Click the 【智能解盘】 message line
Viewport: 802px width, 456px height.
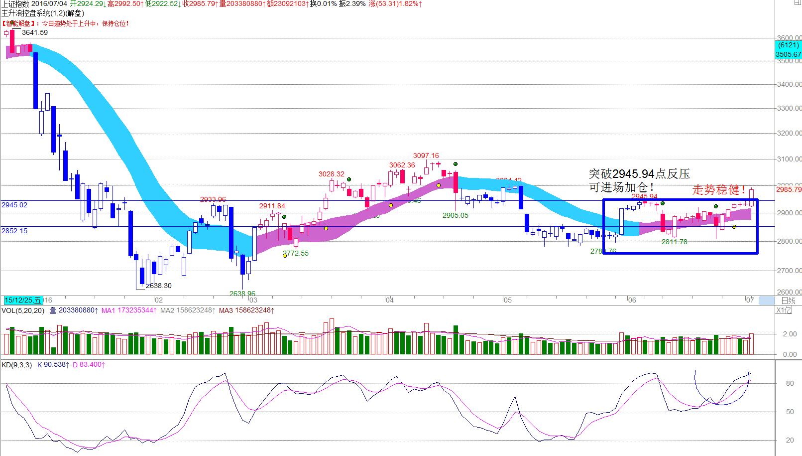click(x=65, y=23)
